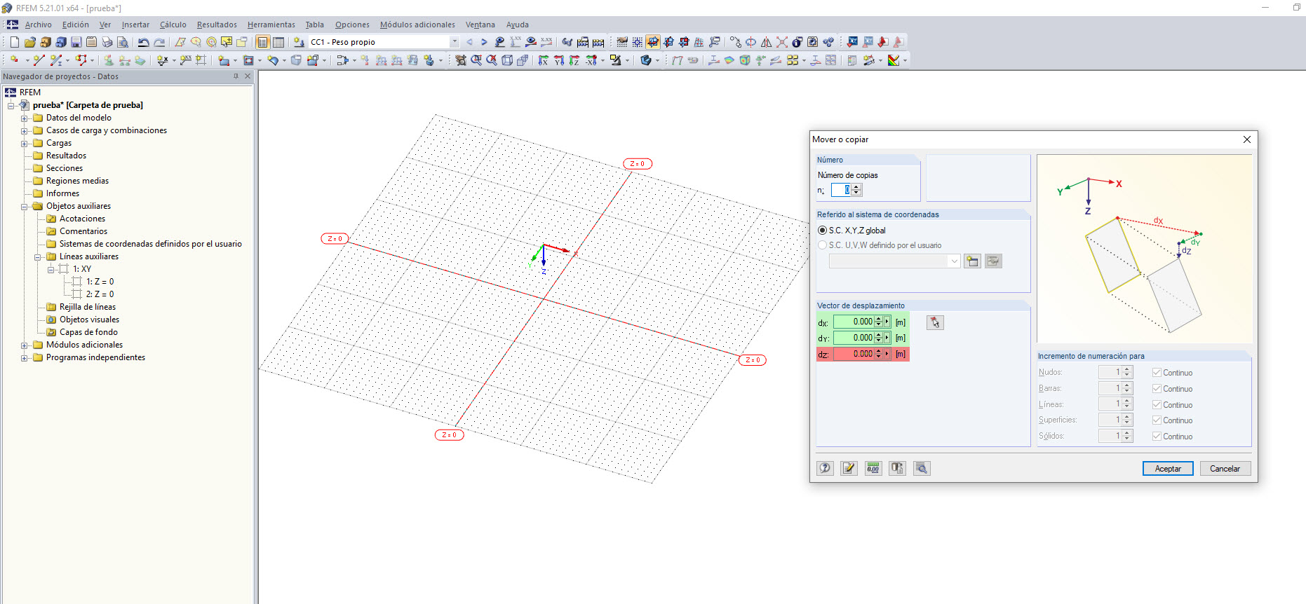The height and width of the screenshot is (604, 1306).
Task: Expand Casos de carga y combinaciones node
Action: pyautogui.click(x=25, y=131)
